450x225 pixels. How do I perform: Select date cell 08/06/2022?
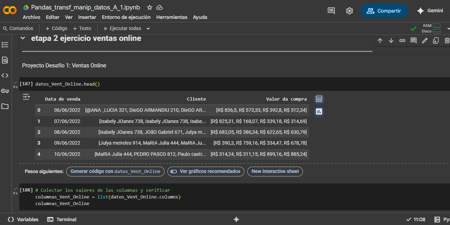(x=67, y=132)
